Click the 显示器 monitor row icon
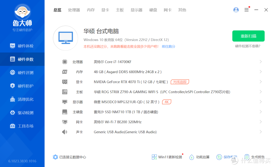Viewport: 273px width, 167px height. 65,102
